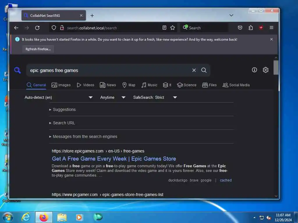This screenshot has height=223, width=298.
Task: Click the pcgamer.com result URL
Action: point(107,195)
